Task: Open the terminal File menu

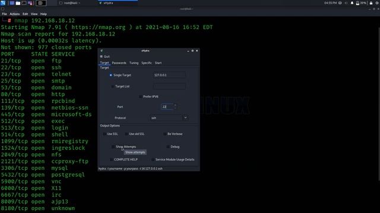Action: point(4,14)
